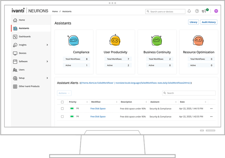The height and width of the screenshot is (158, 225).
Task: Click the Business Continuity robot icon
Action: [157, 41]
